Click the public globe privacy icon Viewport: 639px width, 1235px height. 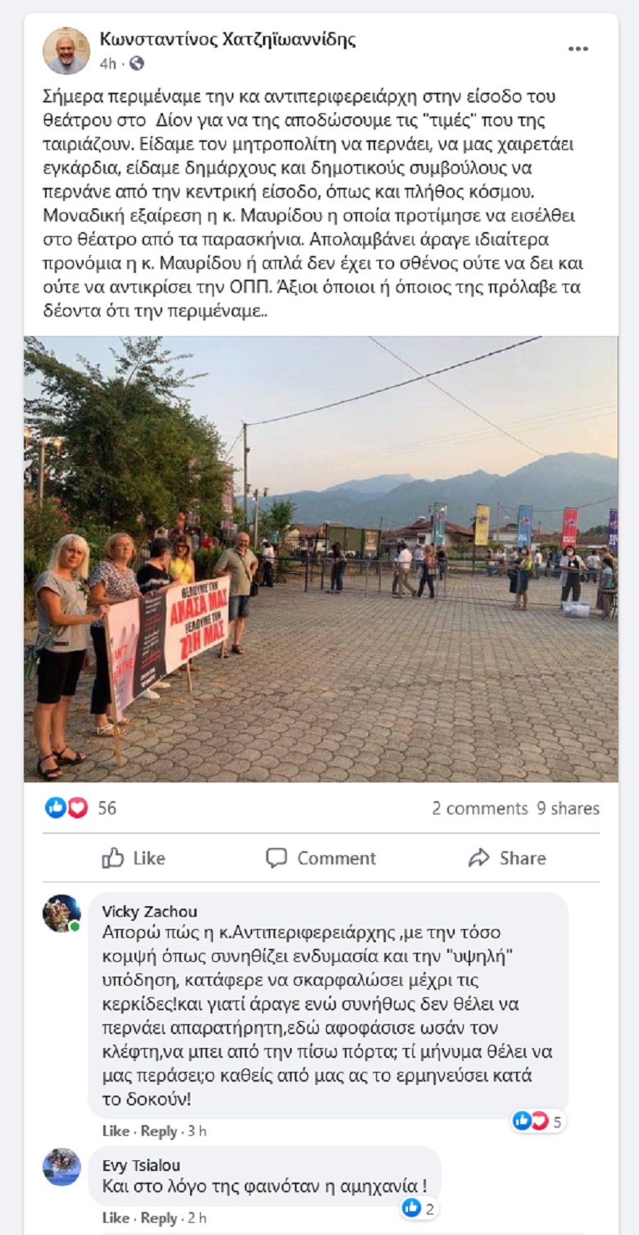137,63
